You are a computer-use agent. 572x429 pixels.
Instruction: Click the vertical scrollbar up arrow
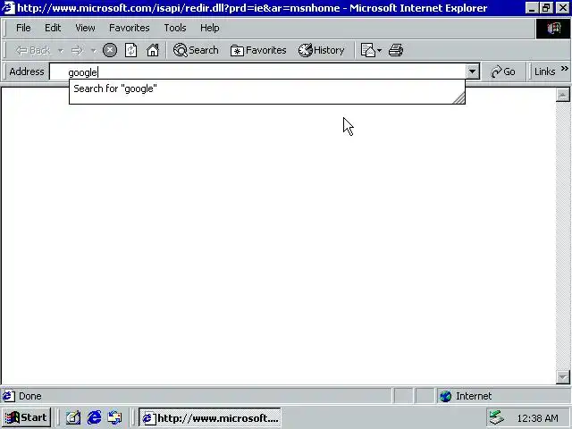click(562, 95)
